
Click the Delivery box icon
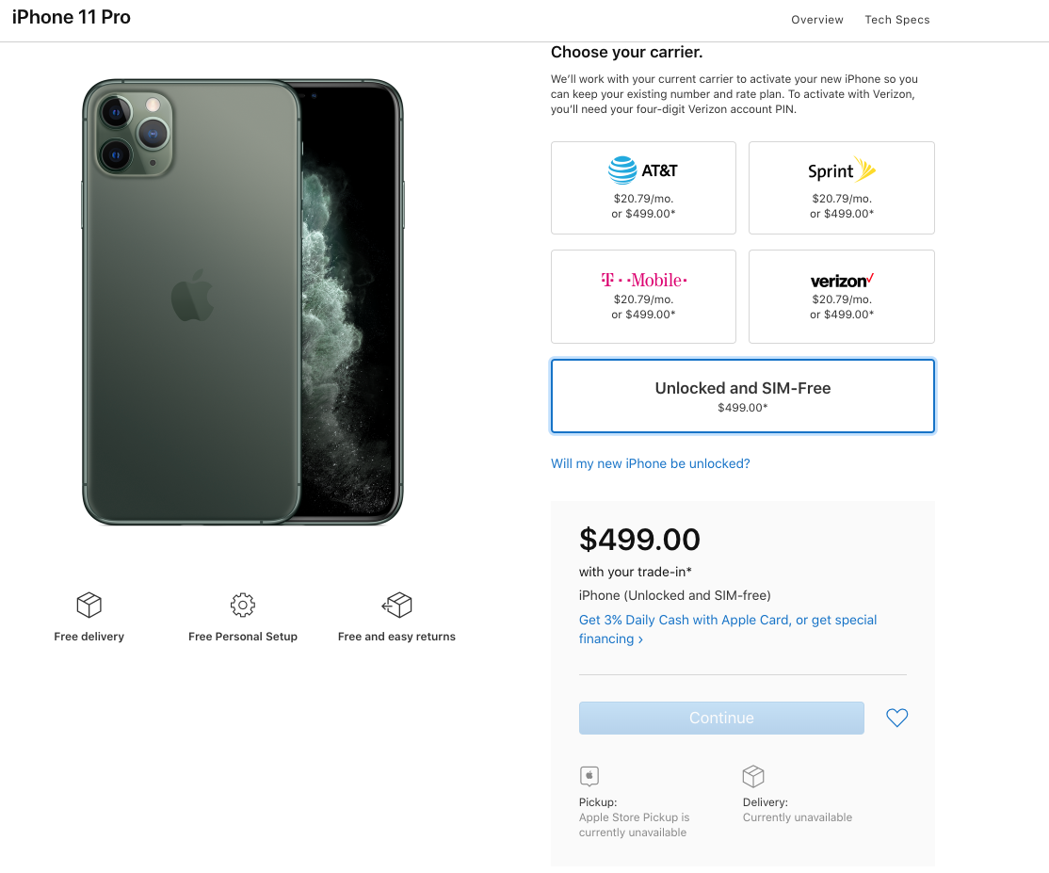pyautogui.click(x=753, y=776)
